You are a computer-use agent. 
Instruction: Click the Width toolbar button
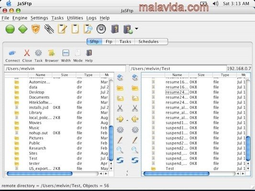(x=66, y=56)
